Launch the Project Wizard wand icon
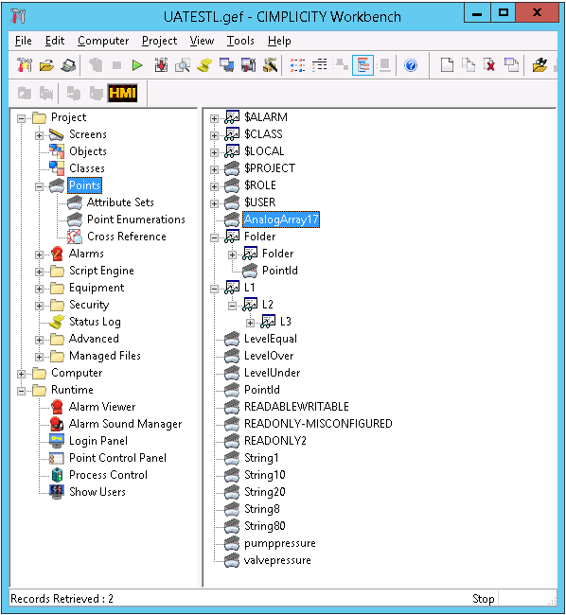Image resolution: width=566 pixels, height=615 pixels. pyautogui.click(x=271, y=65)
